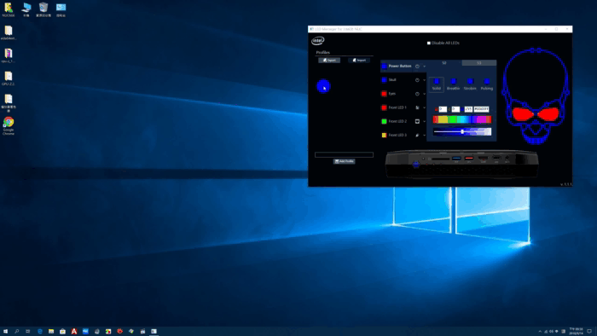Click the Intel logo
597x336 pixels.
coord(317,40)
